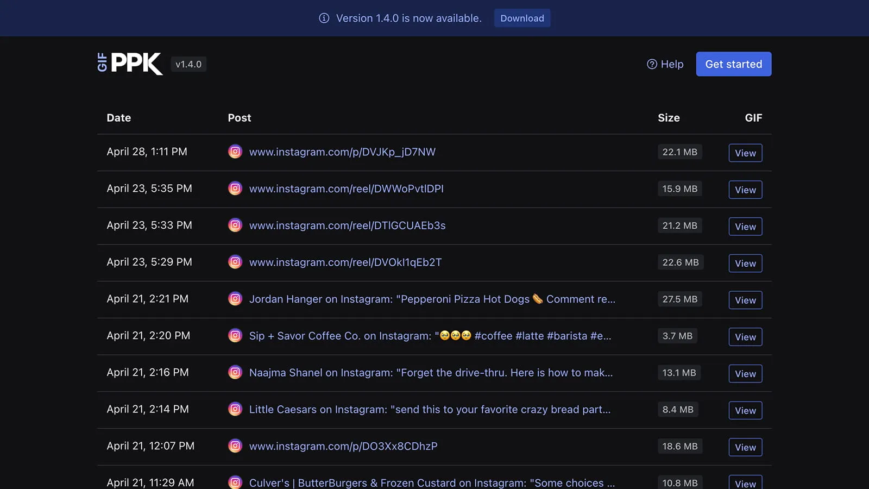Open the Naajma Shanel drive-thru post

pos(431,373)
